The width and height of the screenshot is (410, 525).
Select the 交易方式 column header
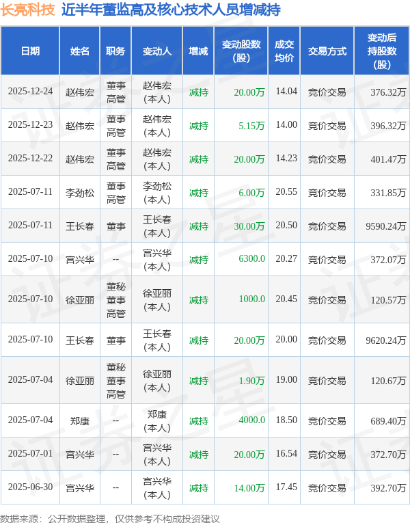coord(327,51)
